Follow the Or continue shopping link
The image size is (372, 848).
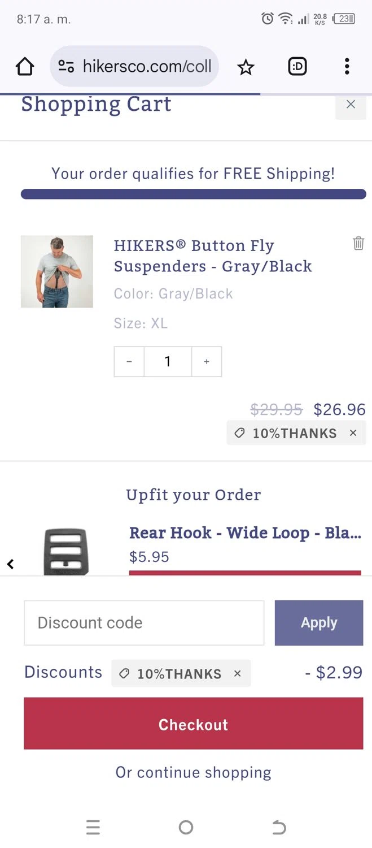(x=193, y=772)
